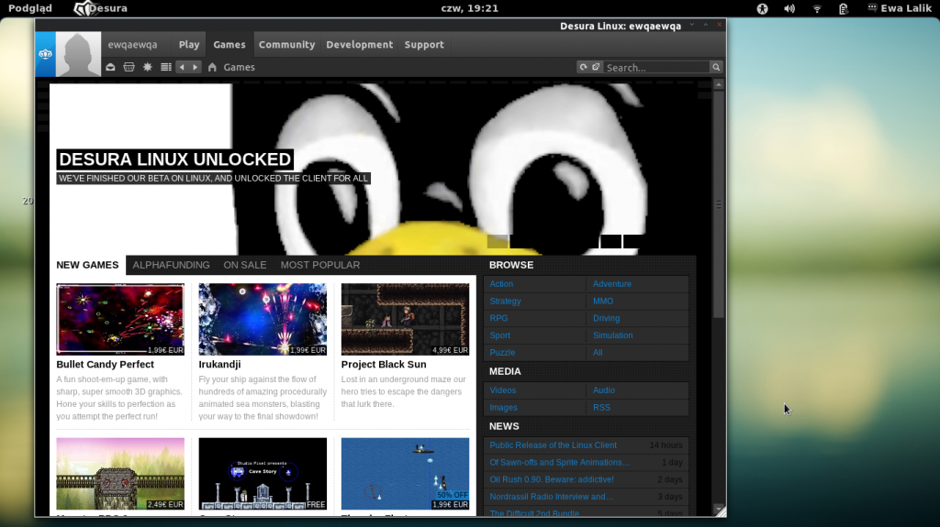Click the Irukandji title link
This screenshot has width=940, height=527.
[219, 364]
